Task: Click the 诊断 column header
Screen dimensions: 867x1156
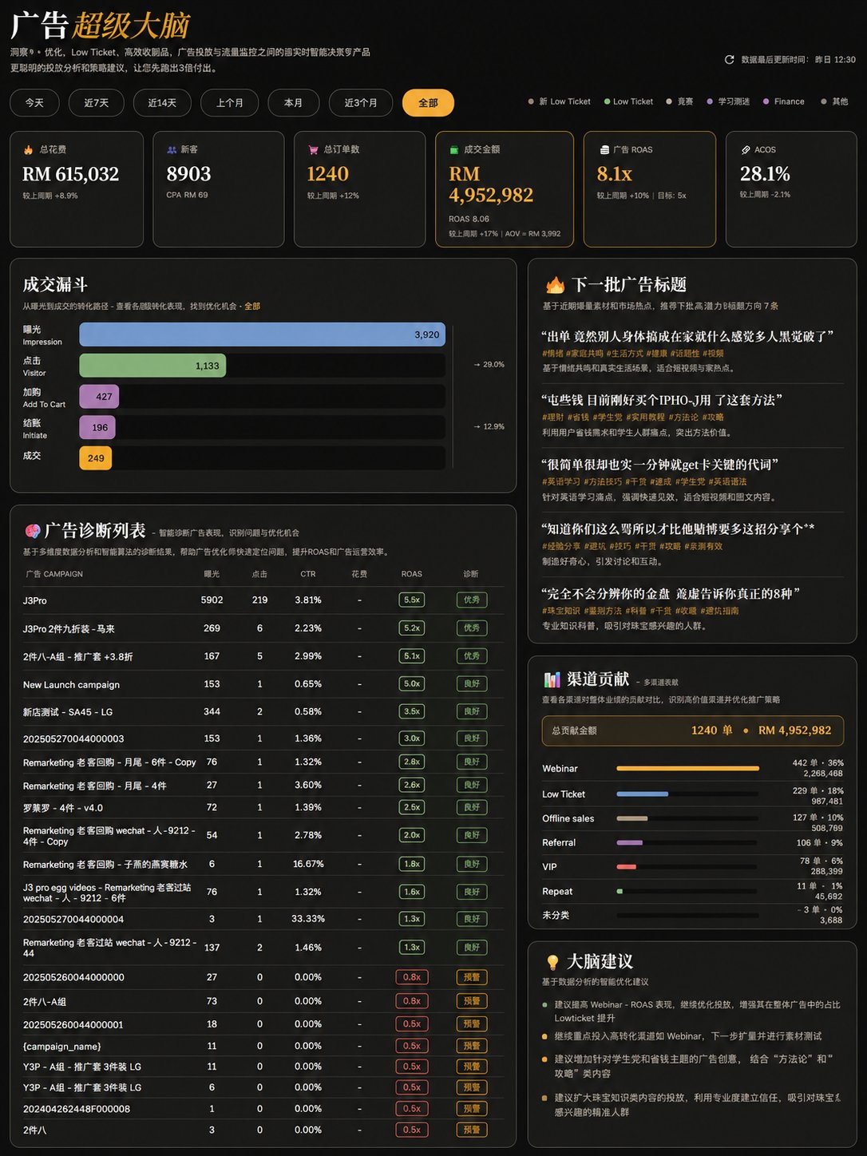Action: (x=471, y=574)
